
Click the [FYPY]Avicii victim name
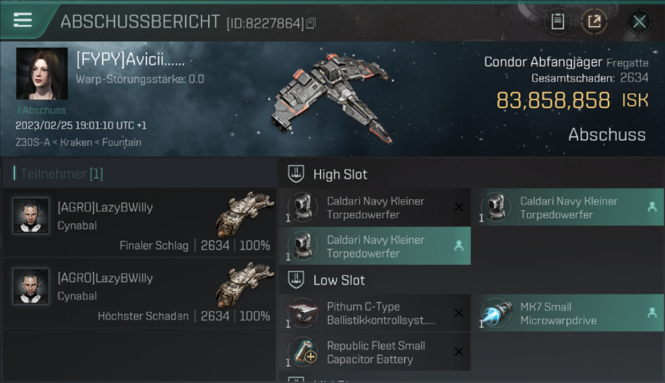coord(130,60)
